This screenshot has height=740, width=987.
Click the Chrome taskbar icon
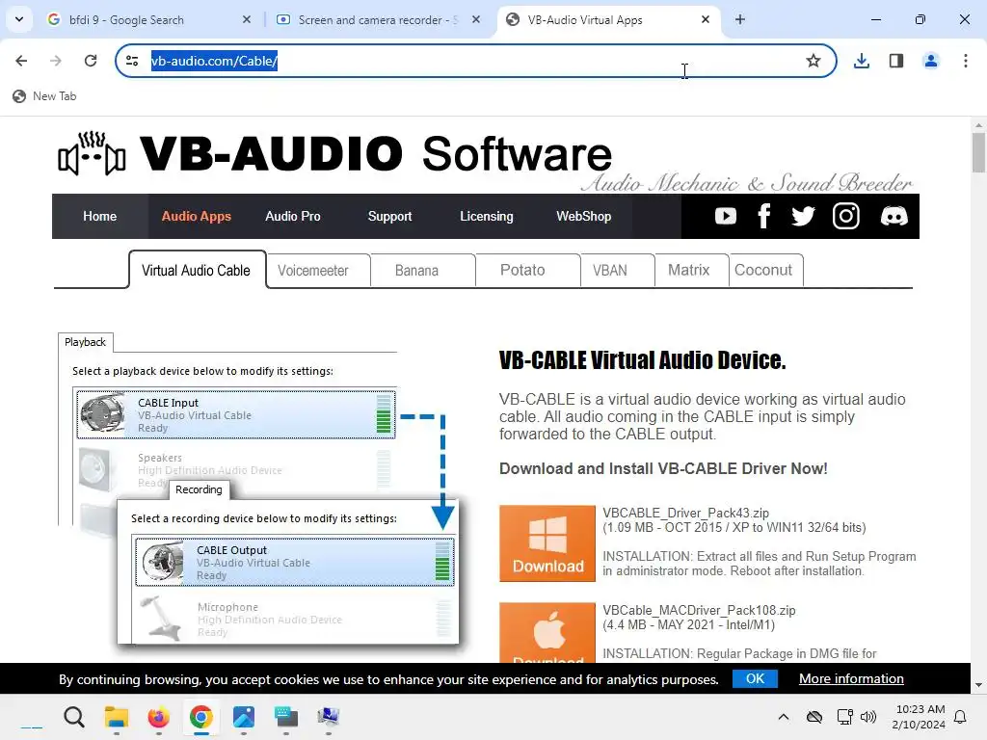200,717
